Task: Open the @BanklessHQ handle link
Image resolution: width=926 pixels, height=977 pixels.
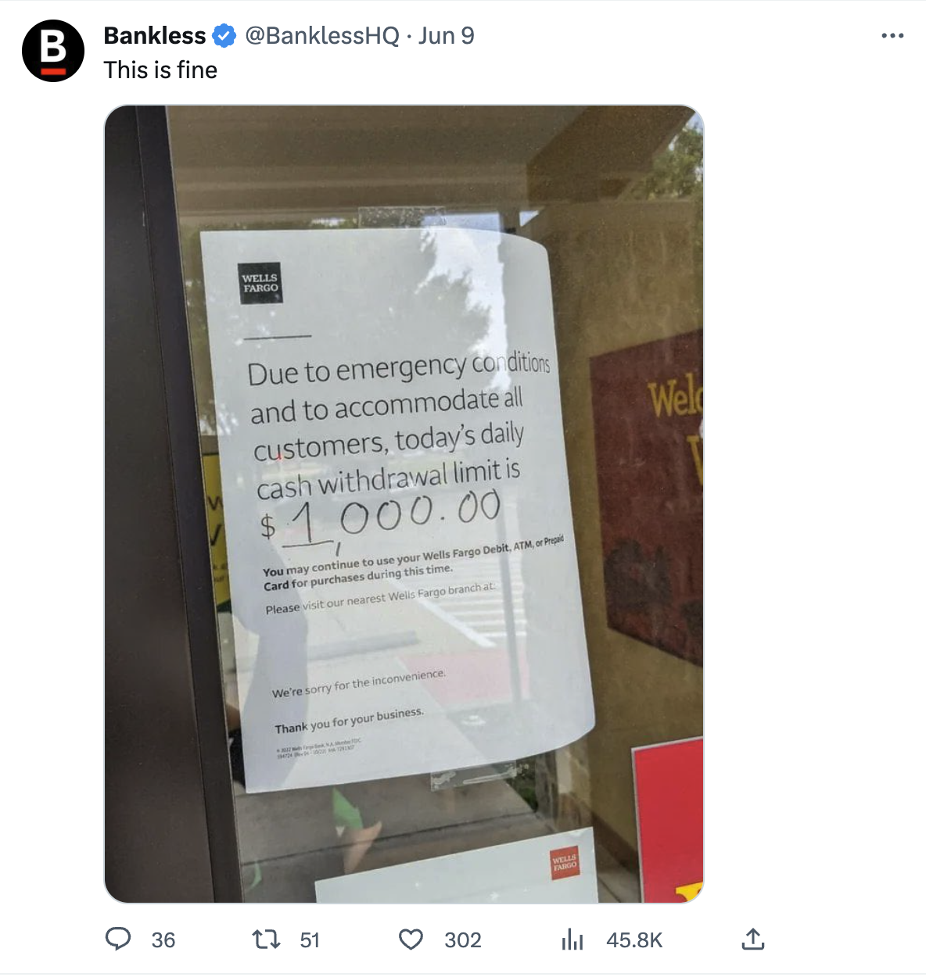Action: click(322, 36)
